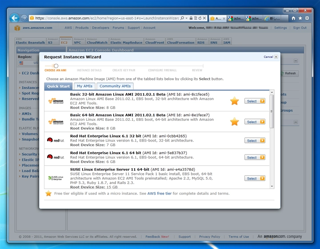This screenshot has width=320, height=249.
Task: Open the SNS service tab
Action: click(215, 41)
